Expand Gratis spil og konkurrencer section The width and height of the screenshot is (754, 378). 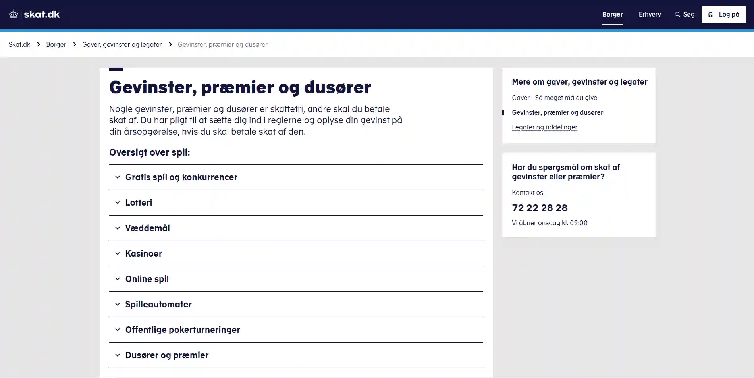[x=296, y=177]
